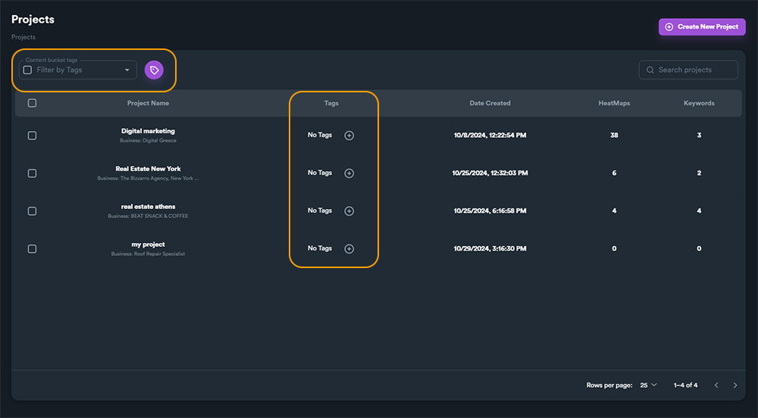Sort by Project Name column header
This screenshot has width=758, height=418.
(148, 103)
